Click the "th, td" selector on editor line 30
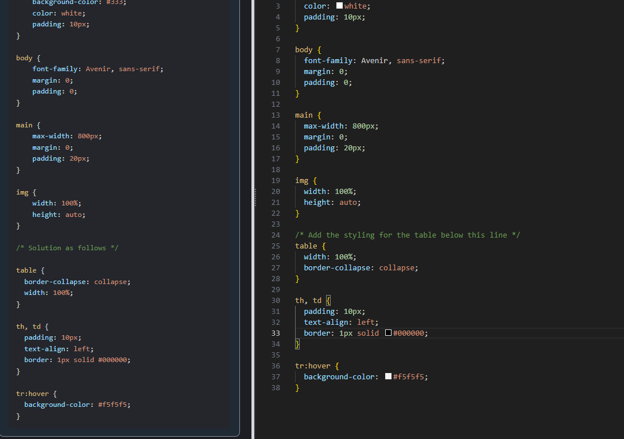 [x=308, y=301]
